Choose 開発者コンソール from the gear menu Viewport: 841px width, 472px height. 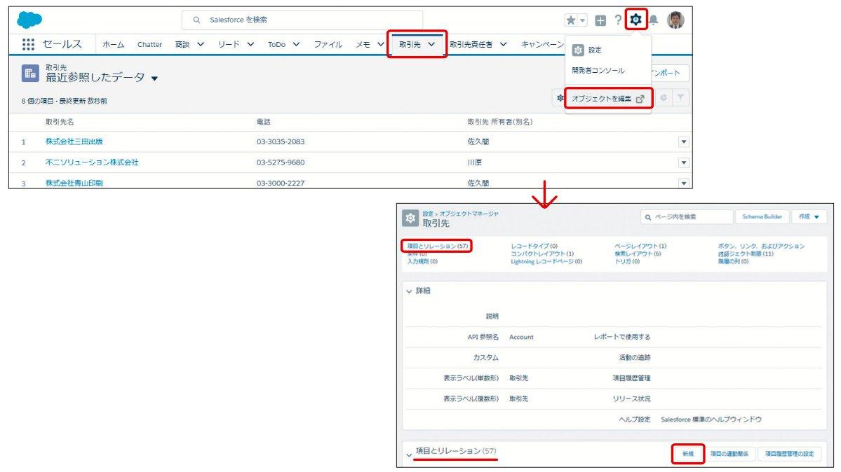(x=598, y=70)
